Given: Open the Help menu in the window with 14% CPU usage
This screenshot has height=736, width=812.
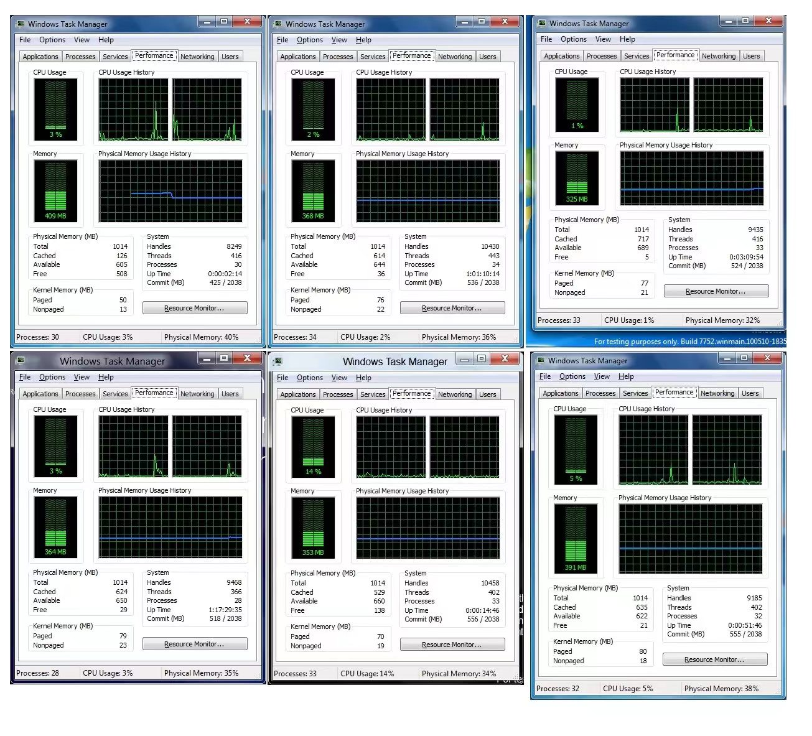Looking at the screenshot, I should [363, 378].
